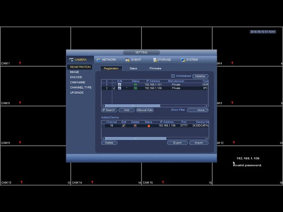
Task: Click the red X delete icon for channel 16
Action: 135,125
